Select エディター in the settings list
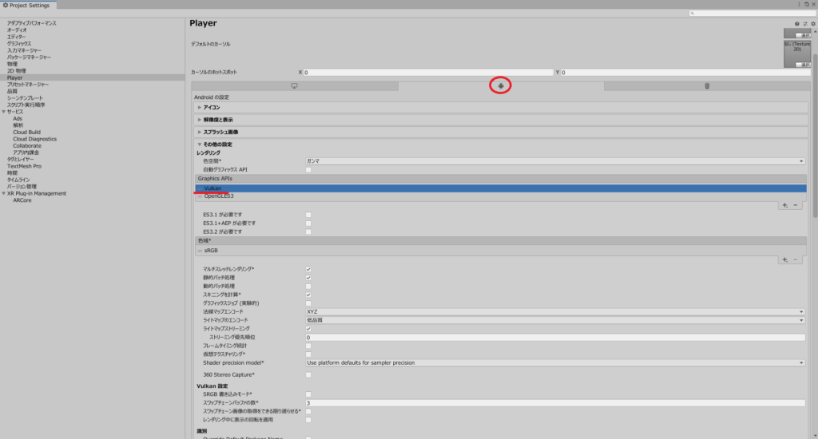This screenshot has width=818, height=439. [x=16, y=37]
